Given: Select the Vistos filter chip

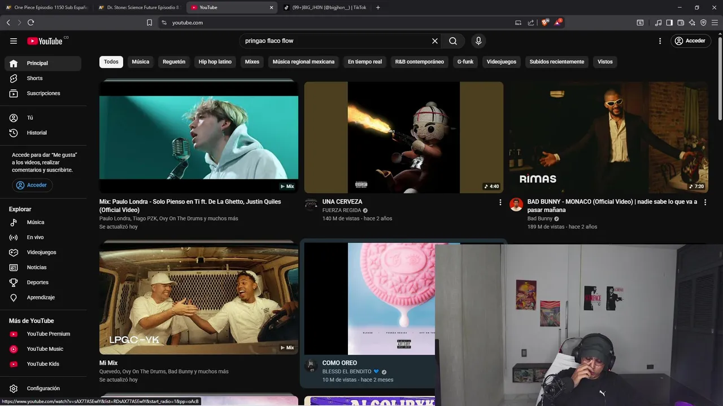Looking at the screenshot, I should 605,61.
